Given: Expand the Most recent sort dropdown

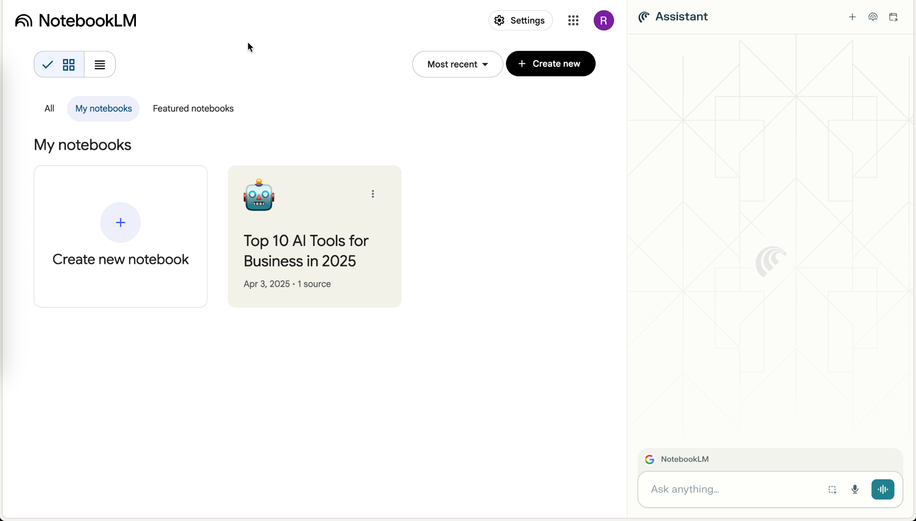Looking at the screenshot, I should click(x=457, y=64).
